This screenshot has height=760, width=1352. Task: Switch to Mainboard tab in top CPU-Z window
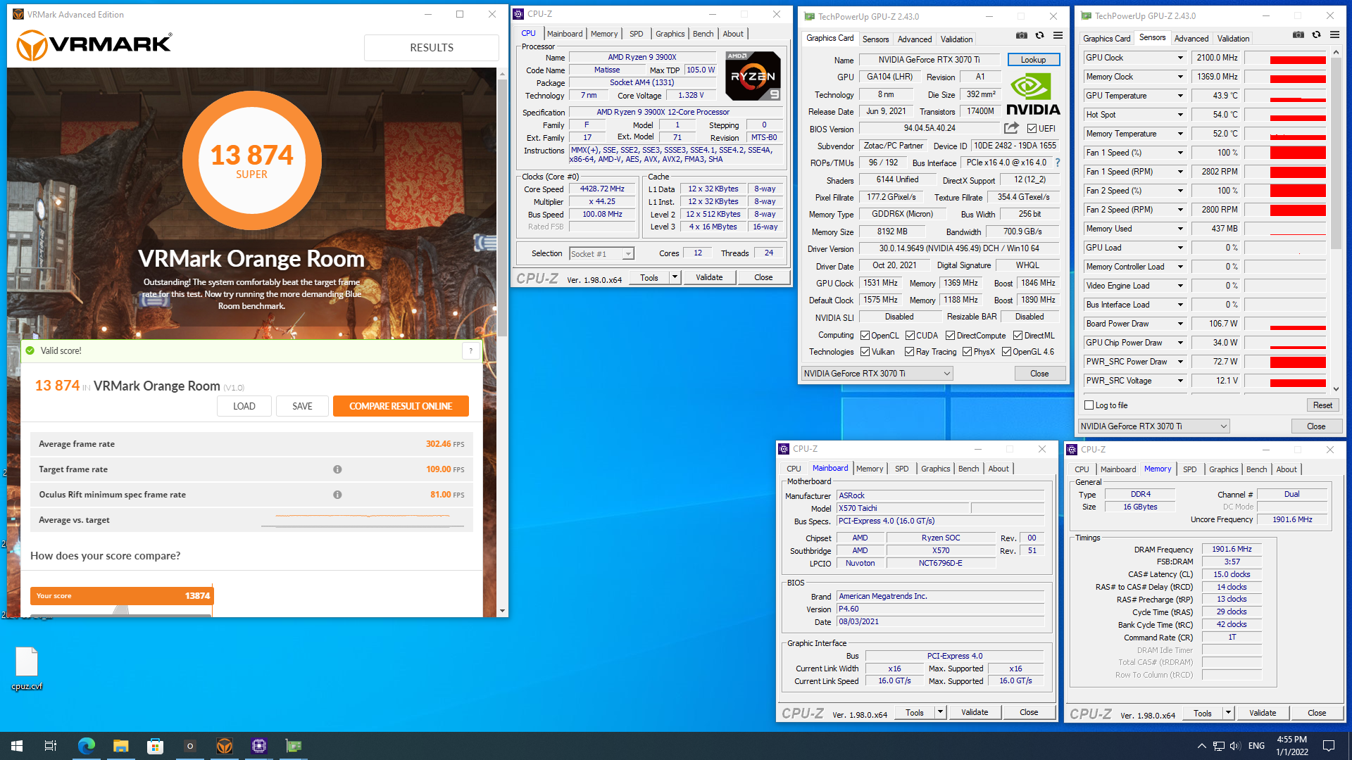[565, 34]
